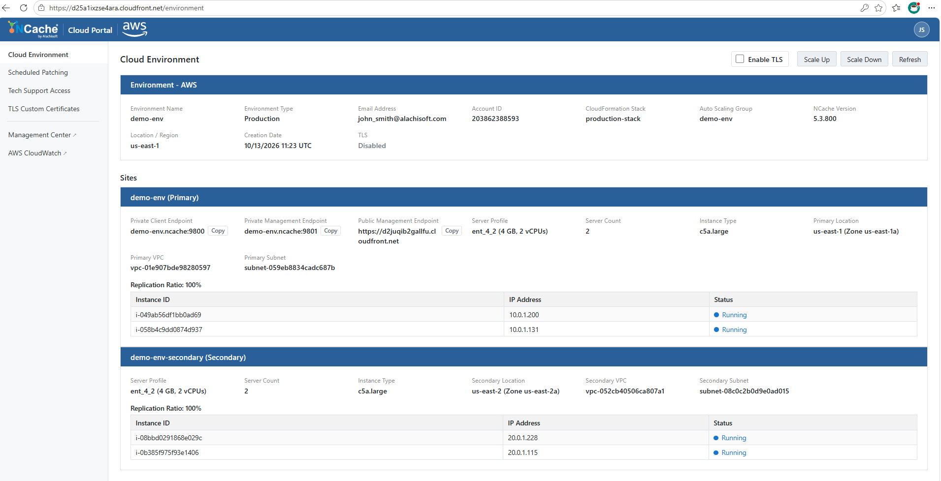This screenshot has height=481, width=941.
Task: Open the password key icon in address bar
Action: coord(864,8)
